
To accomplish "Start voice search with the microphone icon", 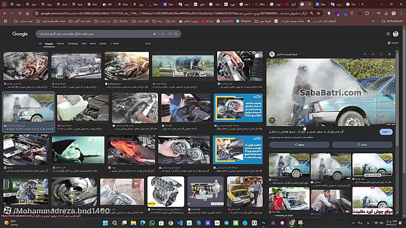I will point(162,34).
